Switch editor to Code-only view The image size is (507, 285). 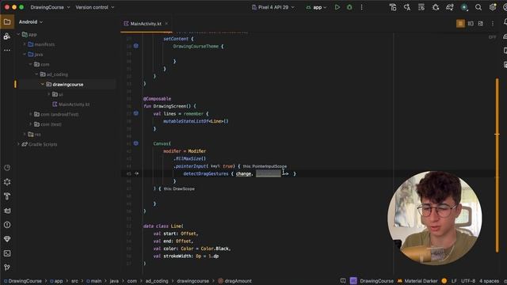click(460, 24)
